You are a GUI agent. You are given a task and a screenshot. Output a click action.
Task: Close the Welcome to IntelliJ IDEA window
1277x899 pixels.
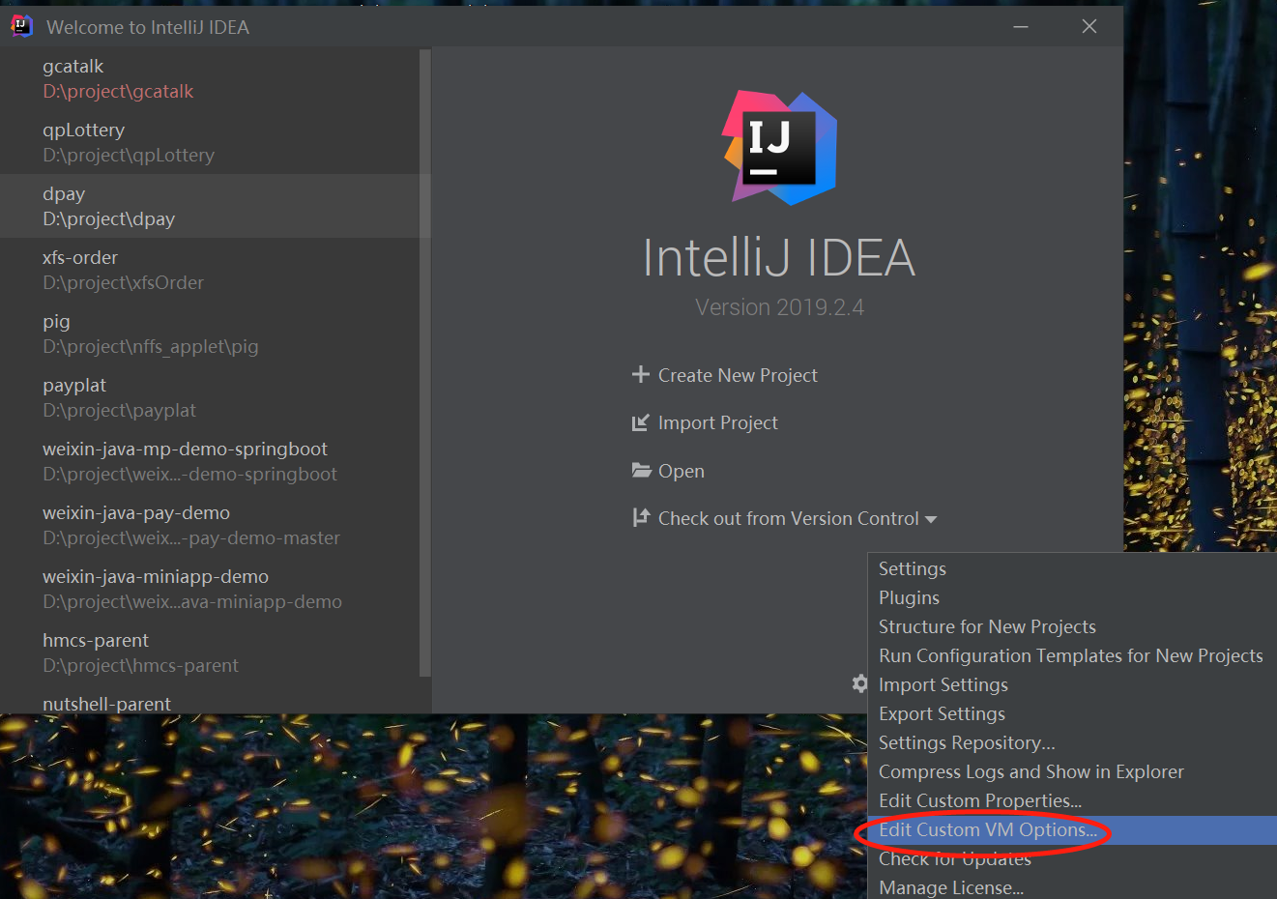pyautogui.click(x=1089, y=26)
